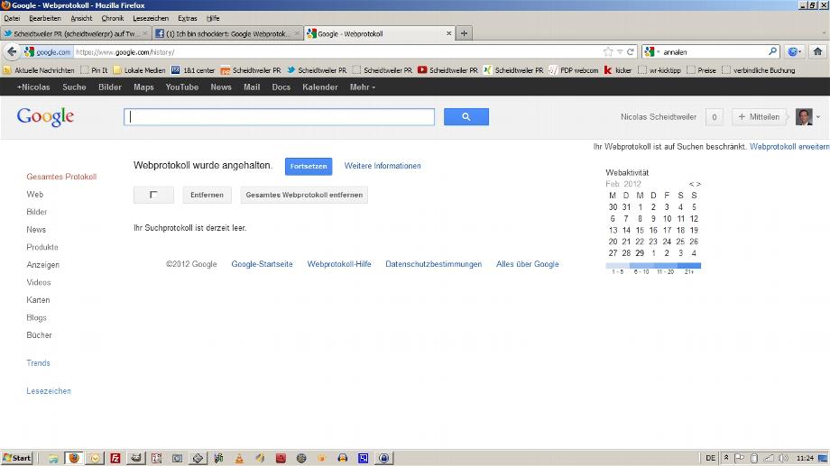The image size is (830, 466).
Task: Click the Nicolas Scheidtweiler profile picture
Action: point(804,117)
